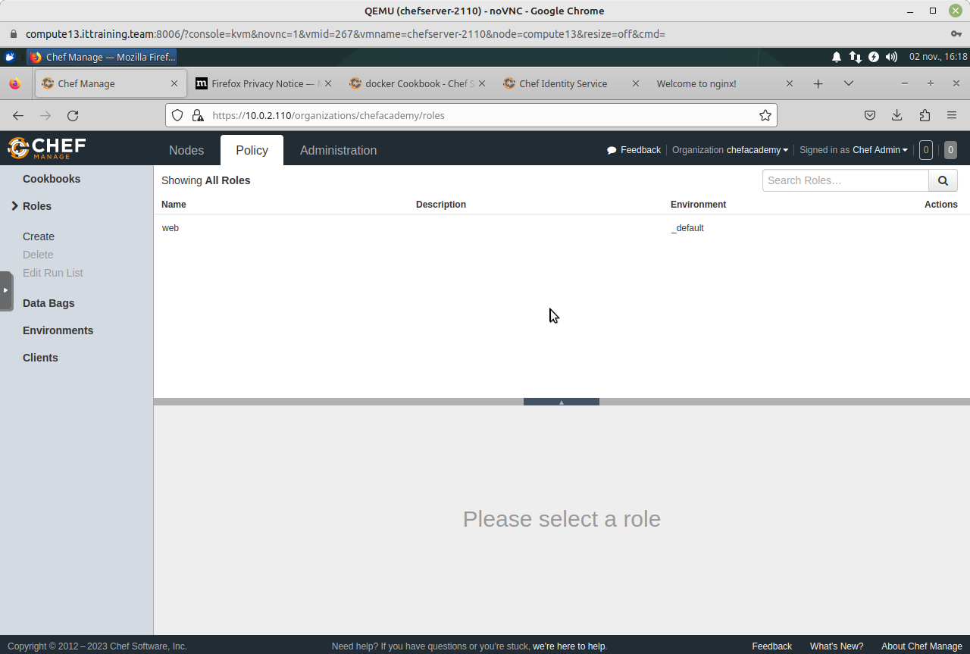970x654 pixels.
Task: Click the Chef Manage logo
Action: (46, 148)
